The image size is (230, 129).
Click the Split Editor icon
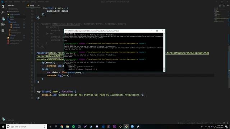pos(224,6)
